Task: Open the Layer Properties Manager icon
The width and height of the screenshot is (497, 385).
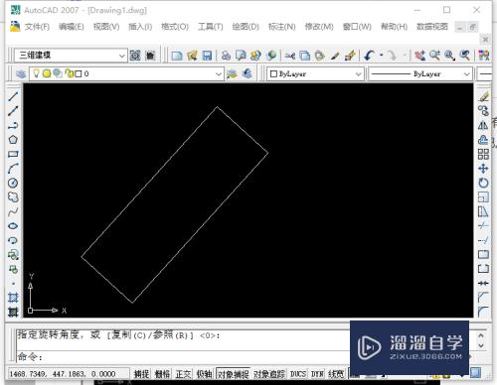Action: (21, 73)
